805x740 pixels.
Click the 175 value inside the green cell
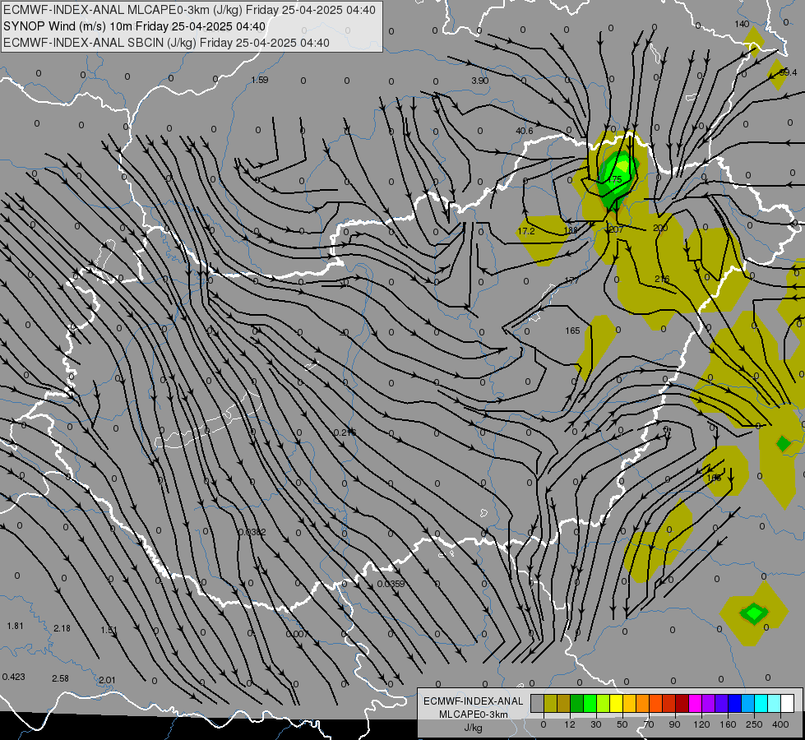pos(614,179)
